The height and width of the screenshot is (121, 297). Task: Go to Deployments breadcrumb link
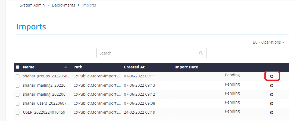click(64, 5)
